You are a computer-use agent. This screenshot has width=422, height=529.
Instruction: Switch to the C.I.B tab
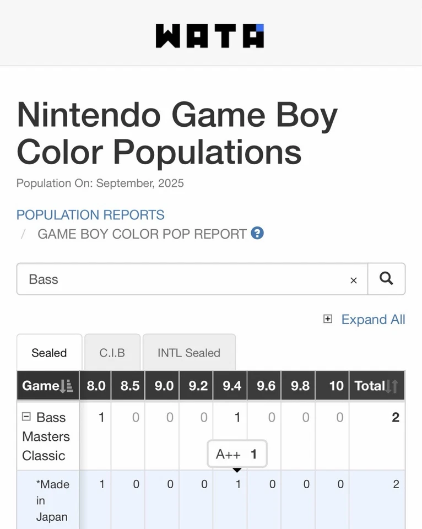(x=112, y=353)
